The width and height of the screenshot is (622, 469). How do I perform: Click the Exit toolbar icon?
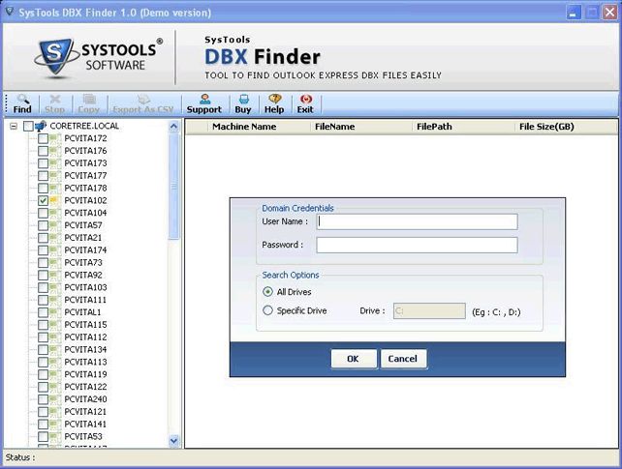pyautogui.click(x=306, y=99)
